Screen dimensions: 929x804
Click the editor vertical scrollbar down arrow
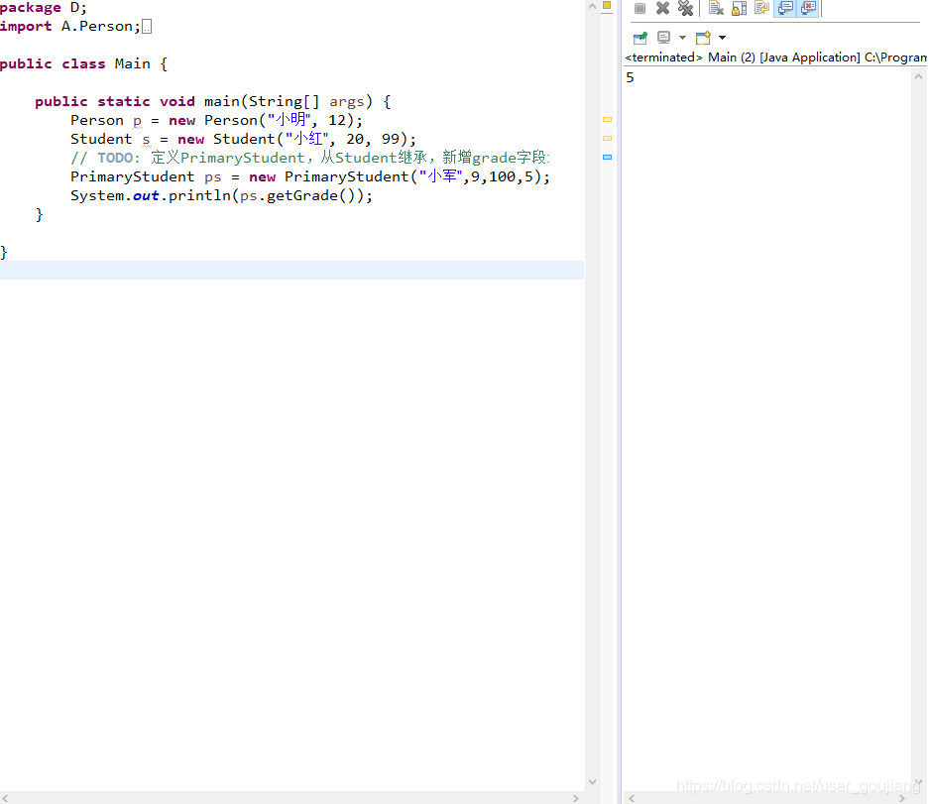(593, 782)
